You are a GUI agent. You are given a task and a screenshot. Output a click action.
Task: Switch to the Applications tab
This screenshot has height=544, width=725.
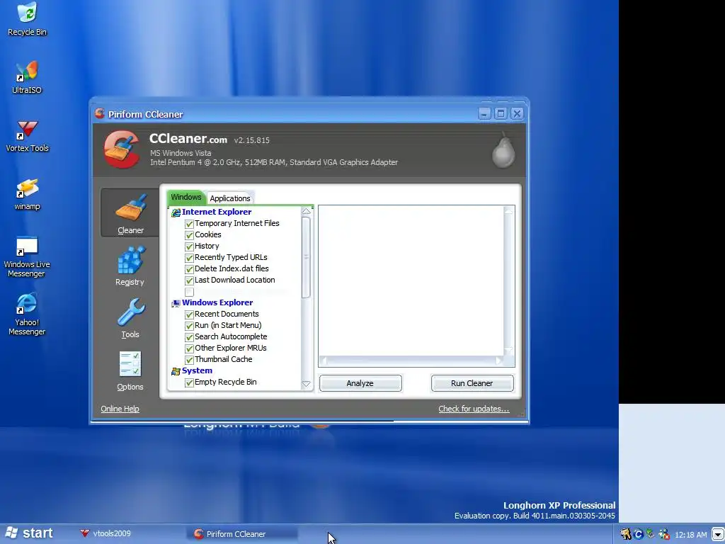(230, 198)
